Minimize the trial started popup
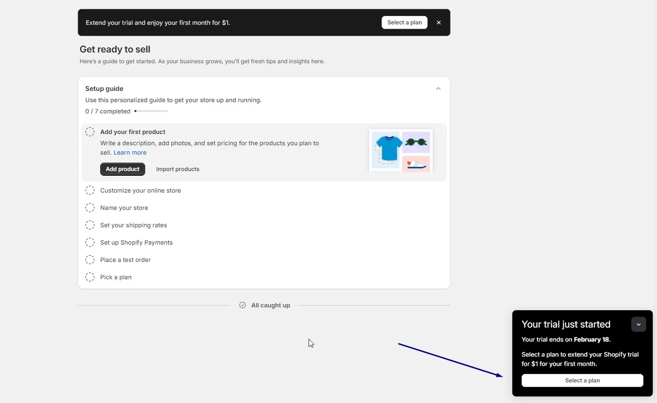Screen dimensions: 657x403 [638, 324]
